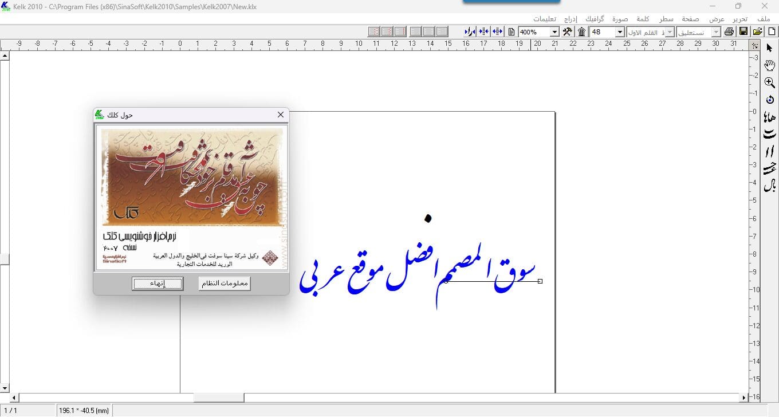Open the 400% zoom dropdown

click(554, 32)
